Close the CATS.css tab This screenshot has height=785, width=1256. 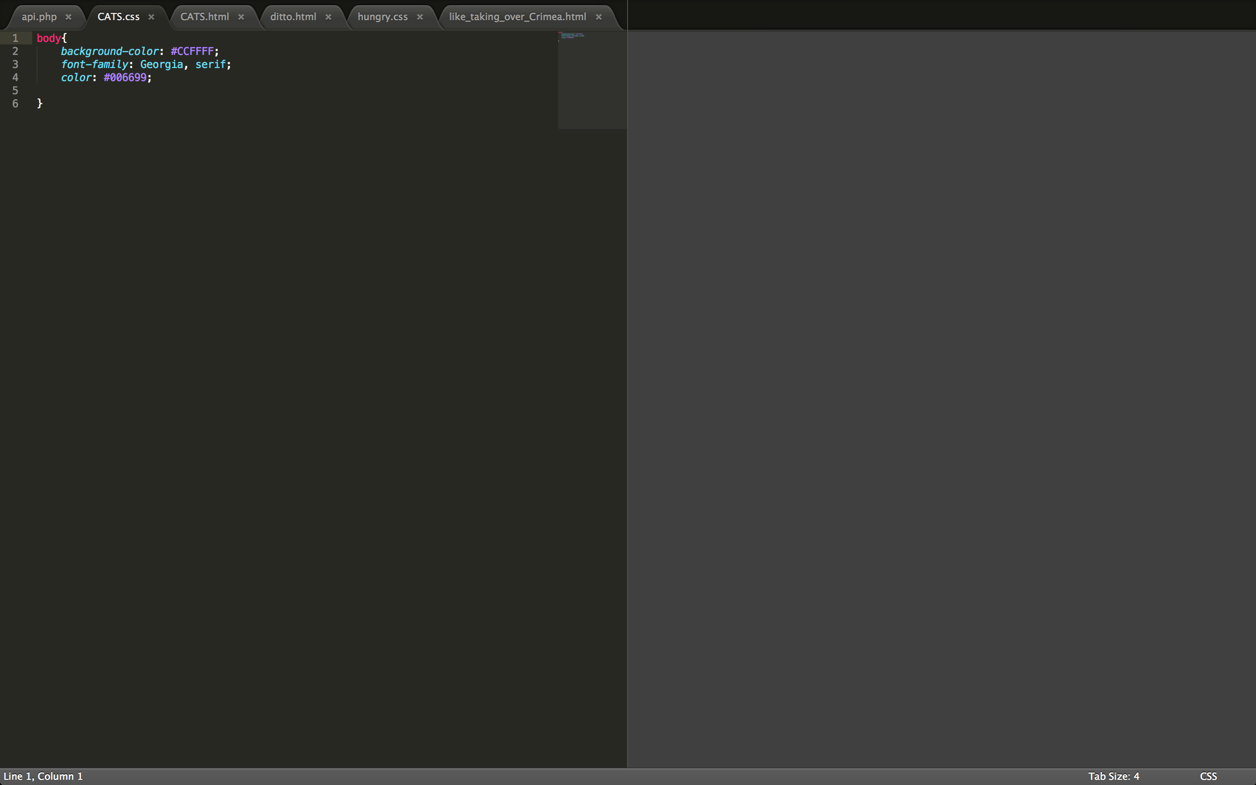point(152,17)
